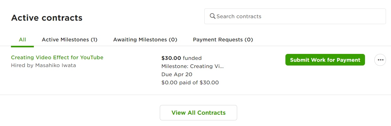The width and height of the screenshot is (391, 126).
Task: Click the Active contracts heading
Action: click(x=47, y=18)
